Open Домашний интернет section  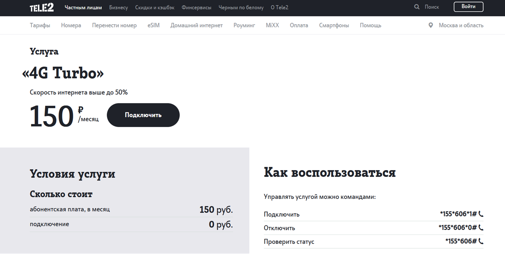click(x=197, y=25)
